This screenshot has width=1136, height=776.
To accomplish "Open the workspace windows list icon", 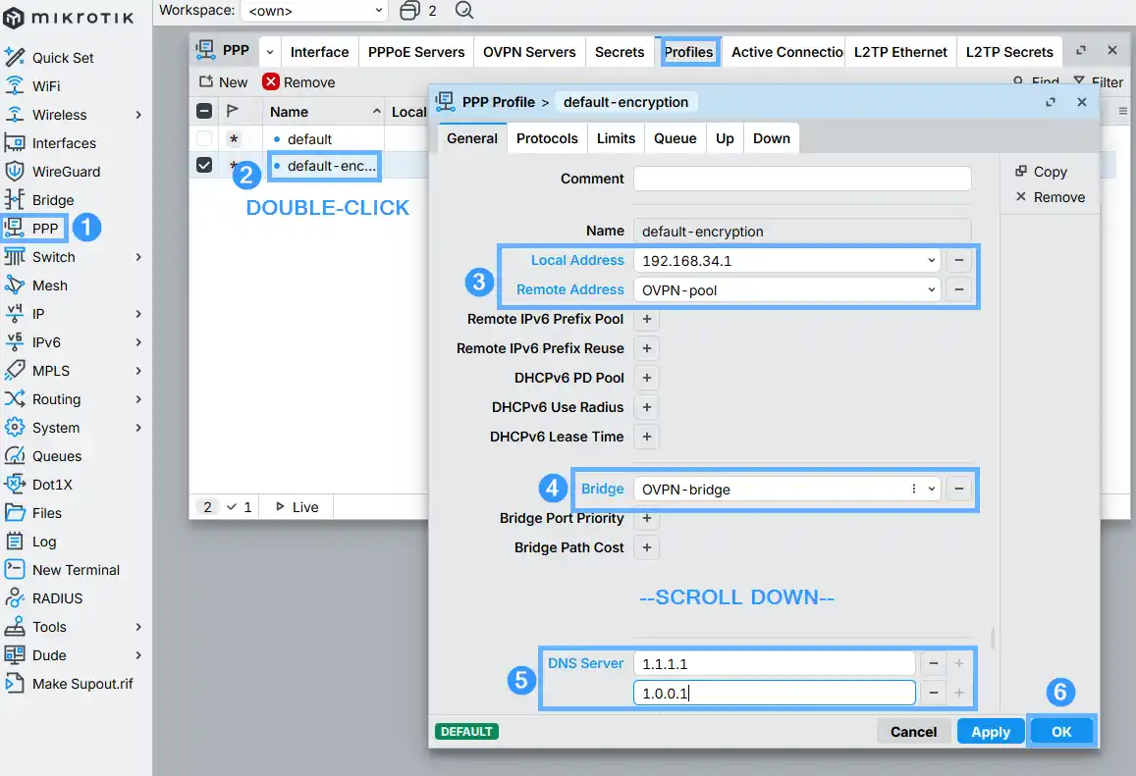I will (x=410, y=10).
